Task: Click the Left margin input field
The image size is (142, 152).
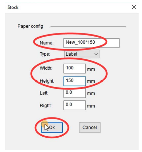Action: coord(75,93)
